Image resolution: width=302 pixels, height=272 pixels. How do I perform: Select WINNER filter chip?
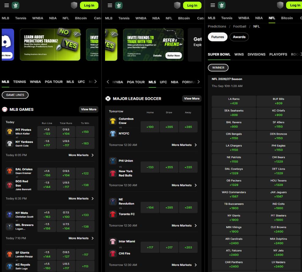point(218,67)
